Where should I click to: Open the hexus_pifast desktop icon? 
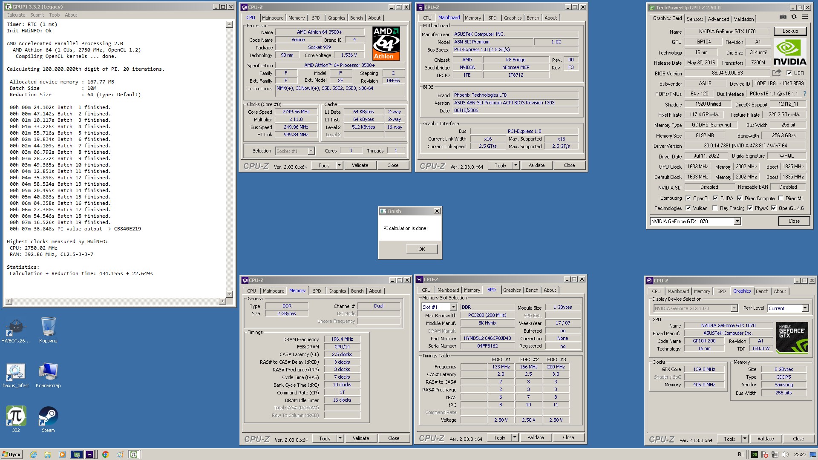pos(16,376)
